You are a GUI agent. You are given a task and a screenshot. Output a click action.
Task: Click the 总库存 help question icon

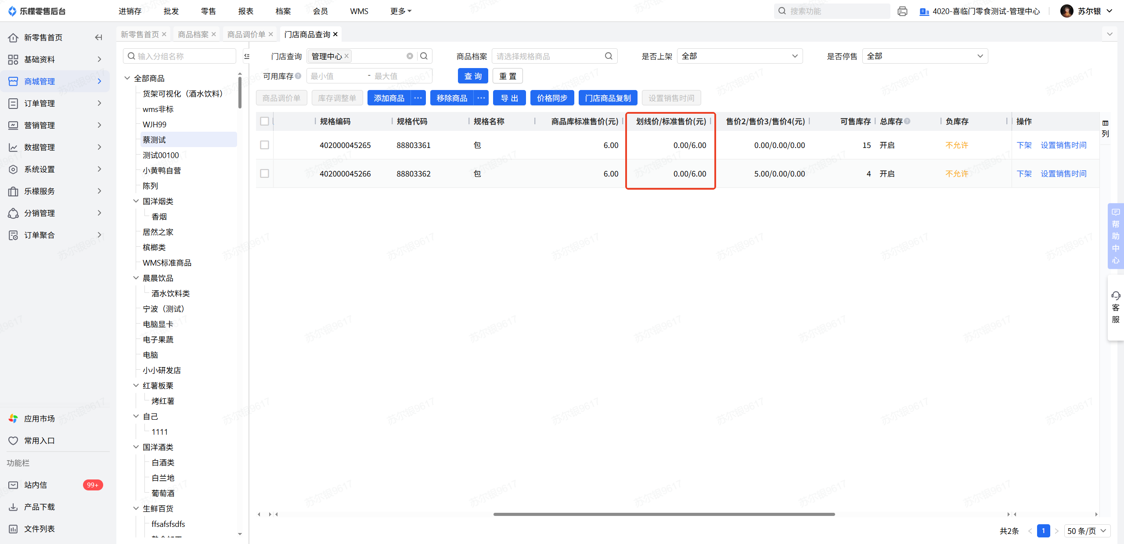pyautogui.click(x=907, y=121)
